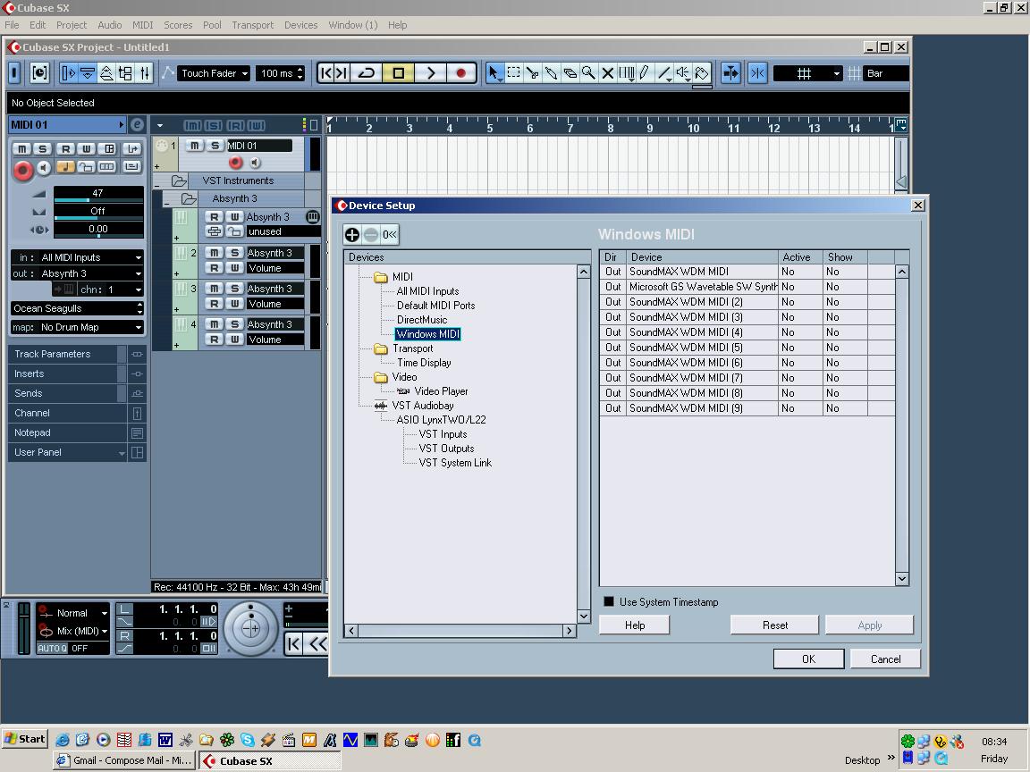Select the Split scissors tool
The image size is (1030, 772).
pyautogui.click(x=533, y=73)
